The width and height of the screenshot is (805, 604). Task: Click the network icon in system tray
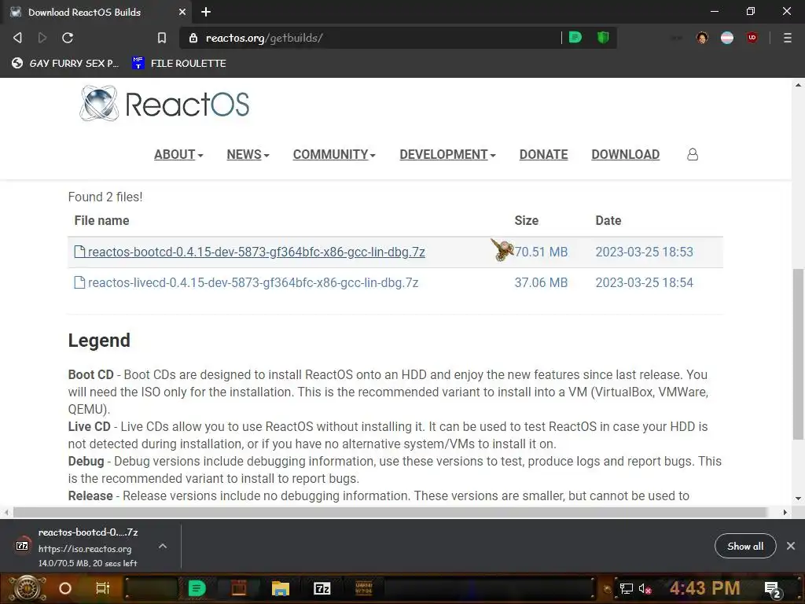[627, 588]
